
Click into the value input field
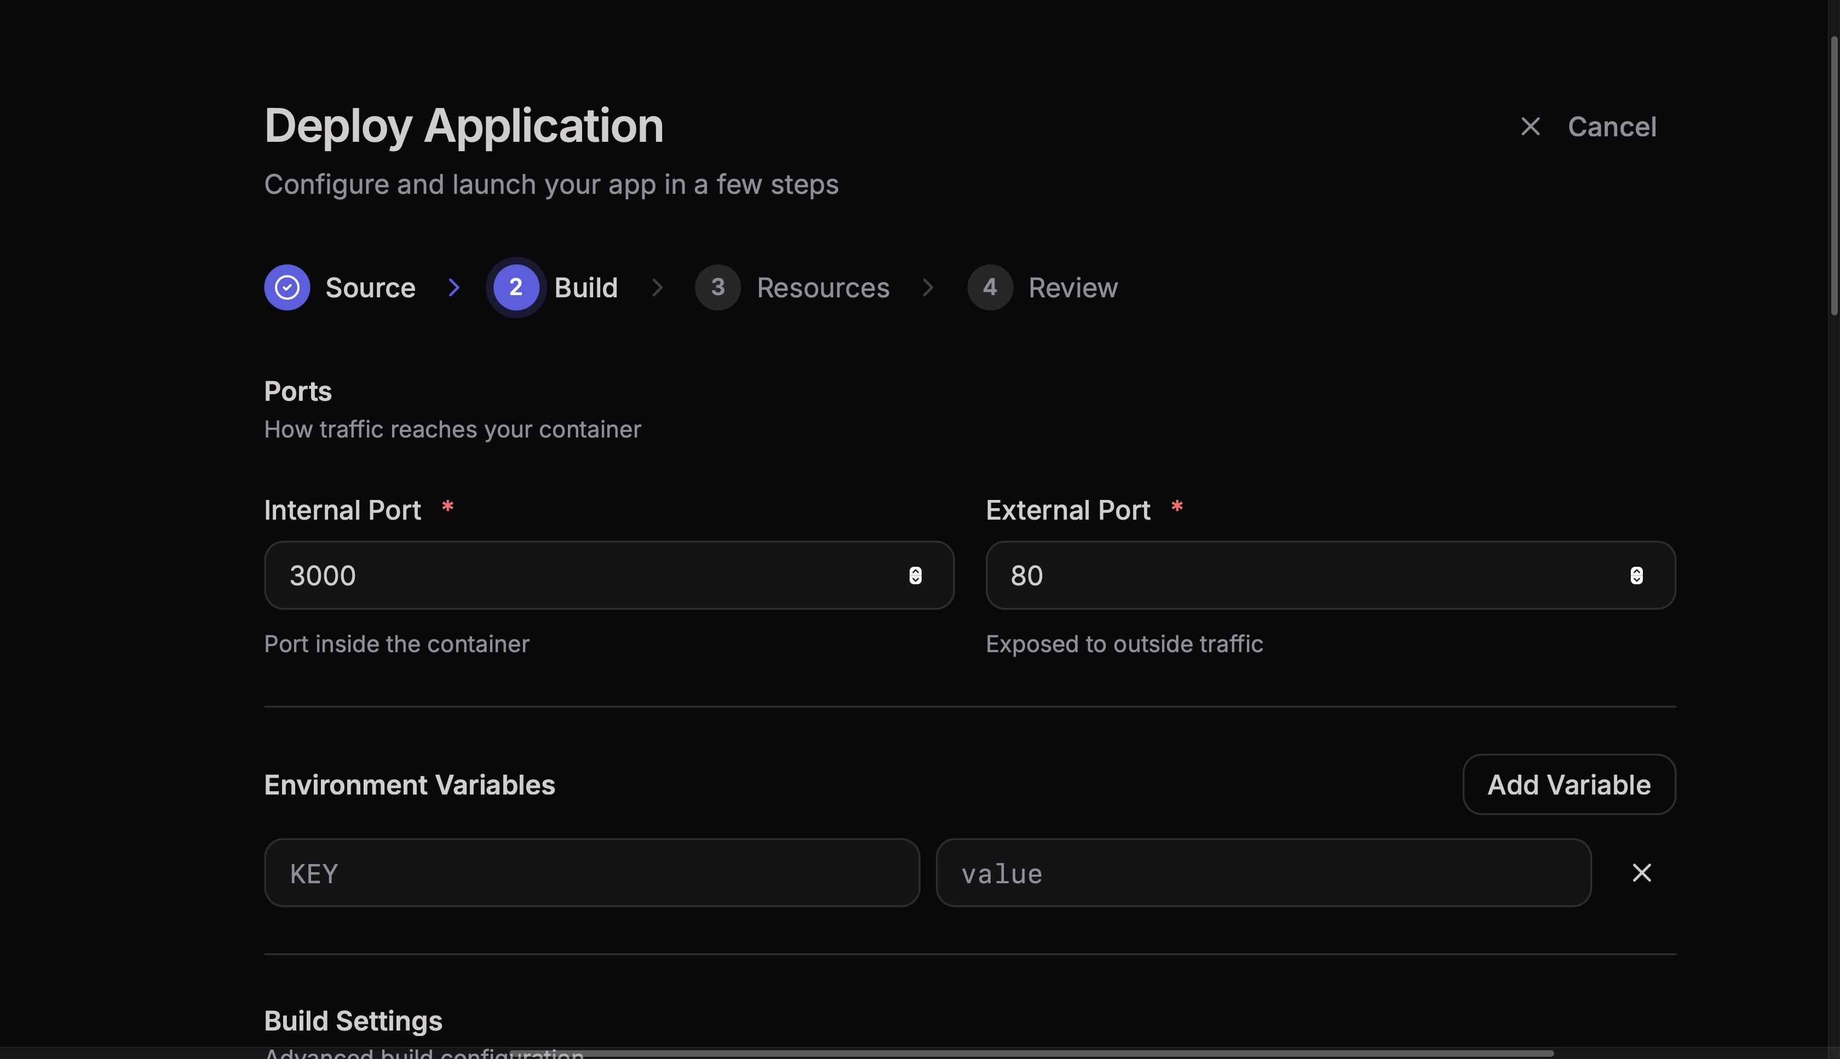pos(1263,873)
